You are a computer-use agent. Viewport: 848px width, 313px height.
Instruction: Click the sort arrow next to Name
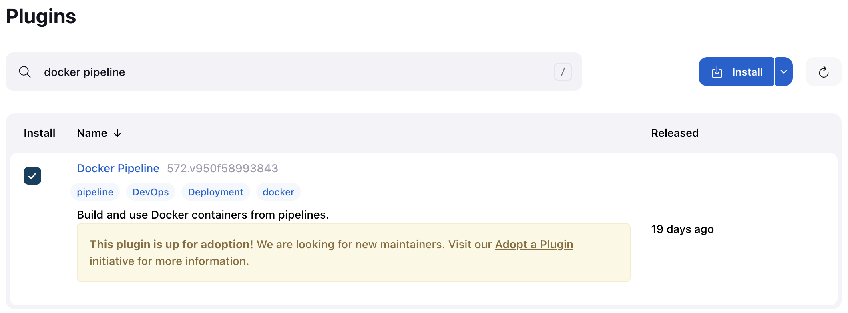click(117, 133)
